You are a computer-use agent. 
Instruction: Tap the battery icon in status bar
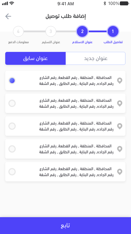[x=124, y=4]
